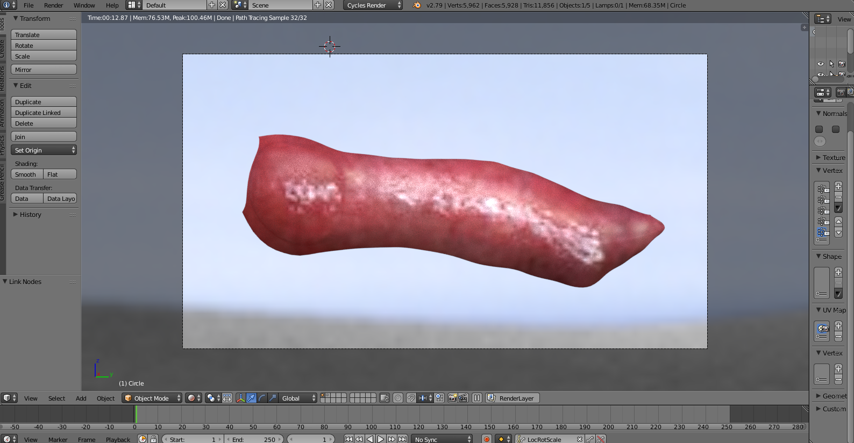Open the Cycles Render engine dropdown
This screenshot has height=443, width=854.
[373, 5]
